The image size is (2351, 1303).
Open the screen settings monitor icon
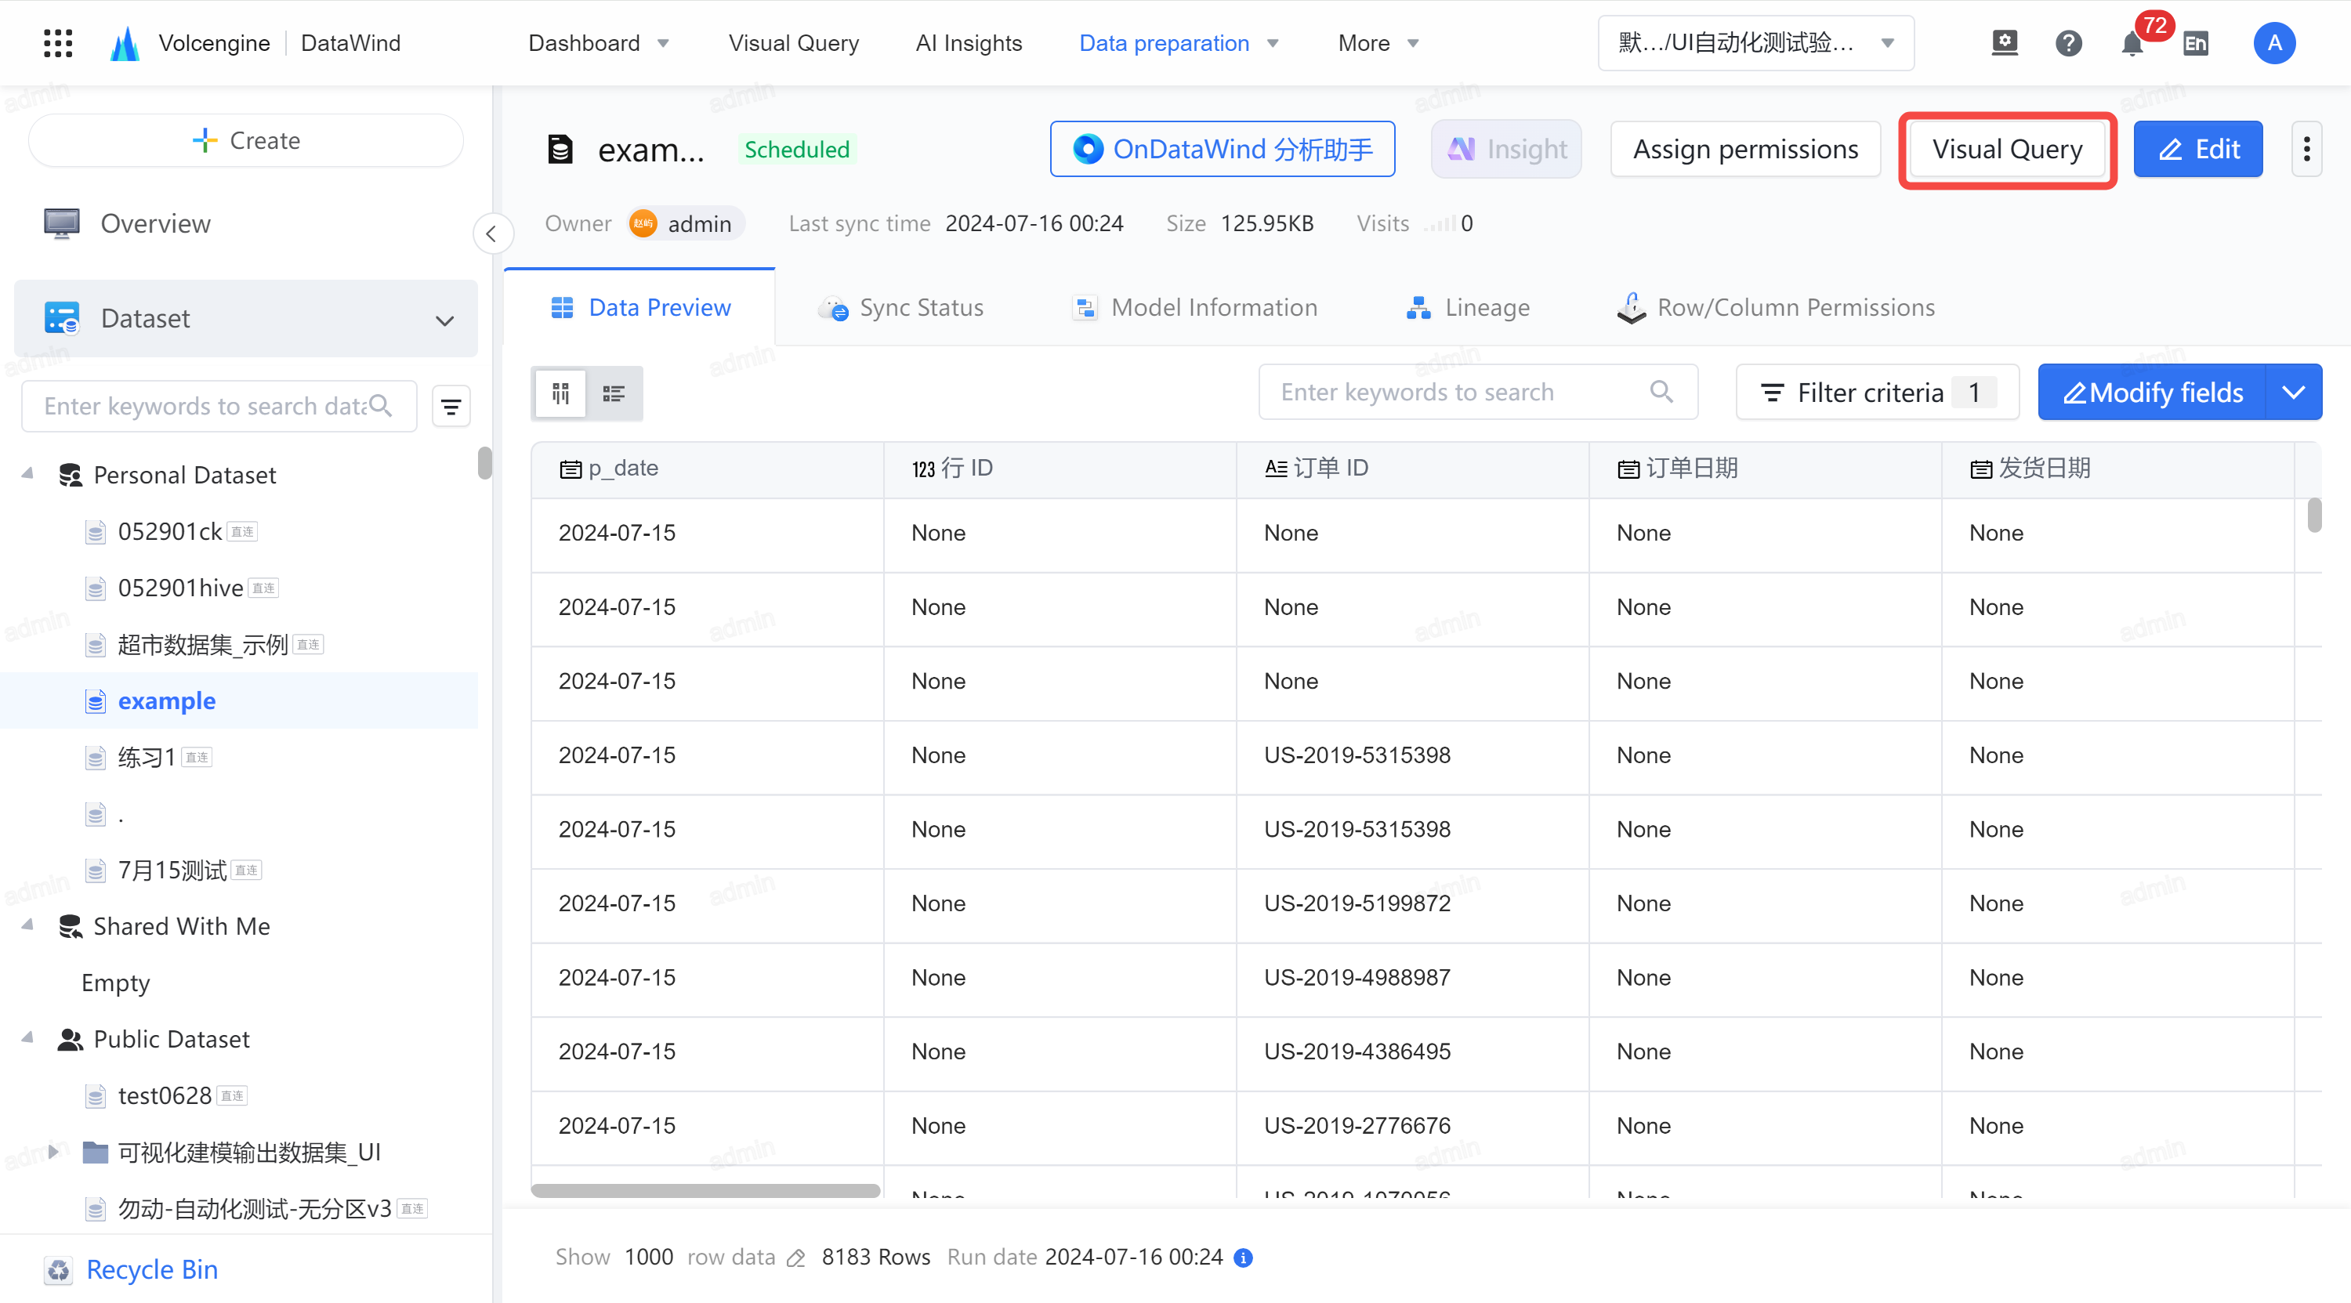(2004, 43)
